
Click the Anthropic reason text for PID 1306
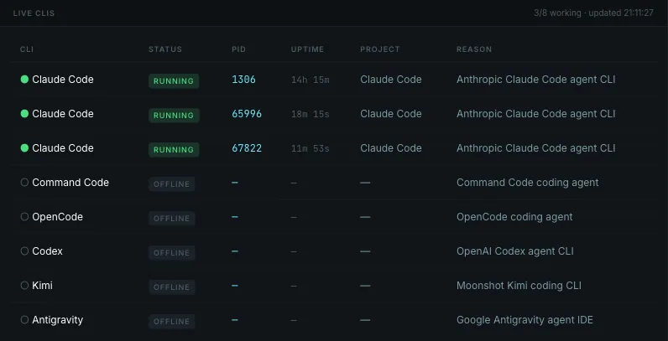(536, 79)
